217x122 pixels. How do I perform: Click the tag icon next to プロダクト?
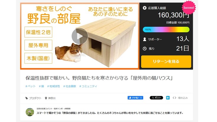[x=27, y=98]
